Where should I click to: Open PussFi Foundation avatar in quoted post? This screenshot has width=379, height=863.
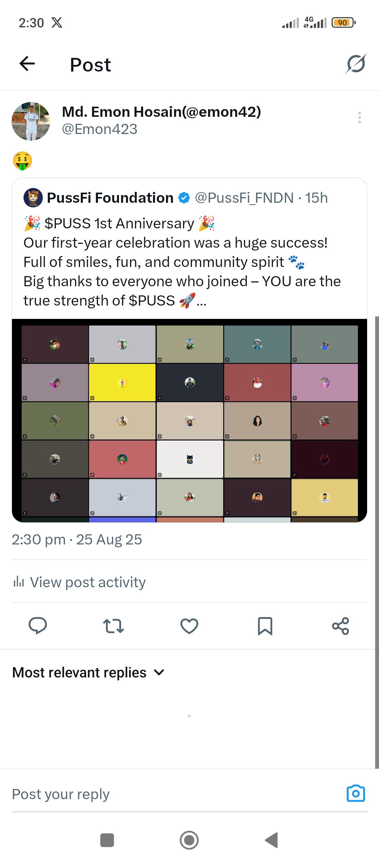[33, 198]
